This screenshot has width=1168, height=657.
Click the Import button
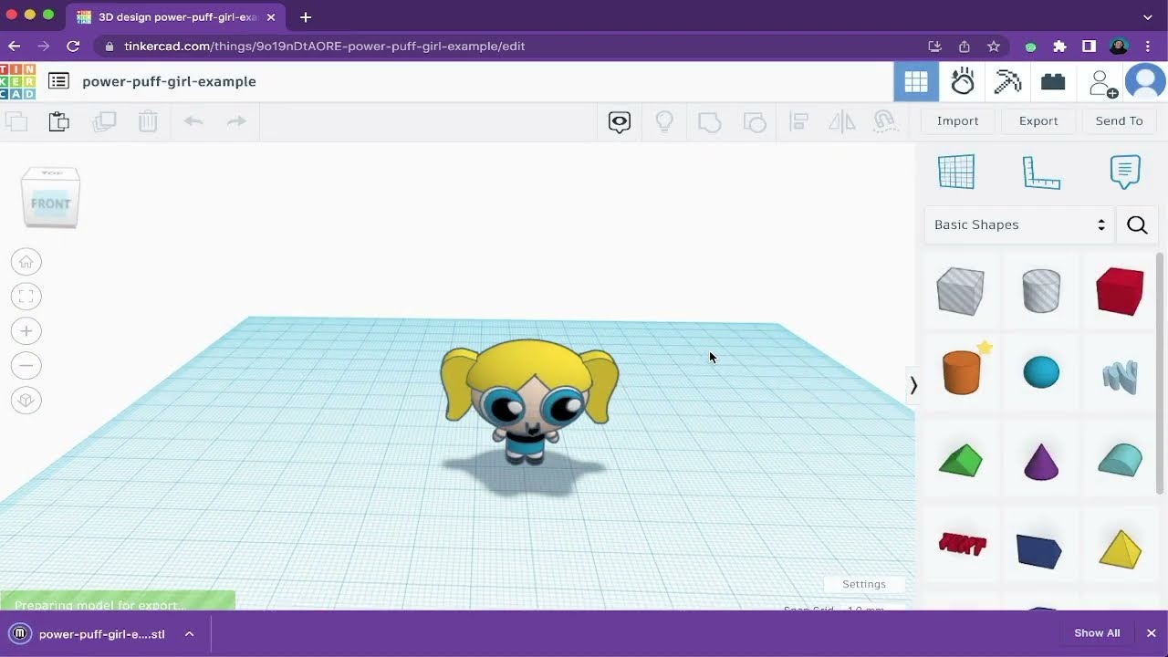[958, 120]
